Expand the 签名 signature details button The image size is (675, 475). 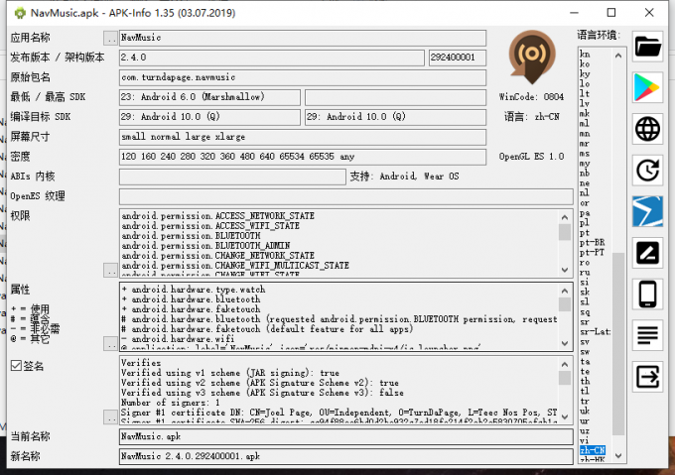[x=109, y=418]
